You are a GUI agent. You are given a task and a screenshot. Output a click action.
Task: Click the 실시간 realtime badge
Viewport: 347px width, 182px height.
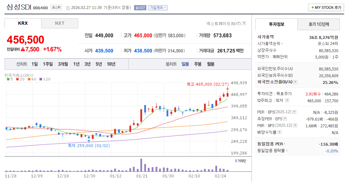pos(140,8)
